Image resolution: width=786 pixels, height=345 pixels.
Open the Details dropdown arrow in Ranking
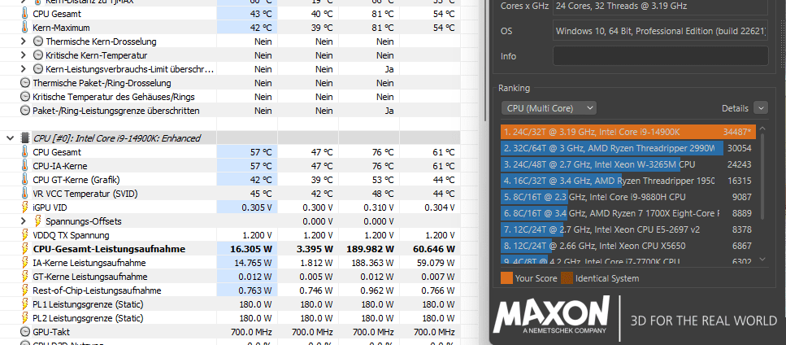pos(761,107)
